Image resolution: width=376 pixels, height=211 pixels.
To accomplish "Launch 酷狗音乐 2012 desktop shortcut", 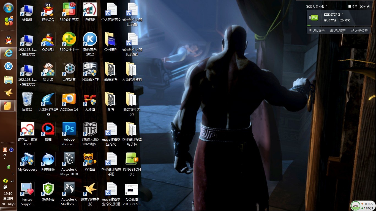I will (90, 44).
